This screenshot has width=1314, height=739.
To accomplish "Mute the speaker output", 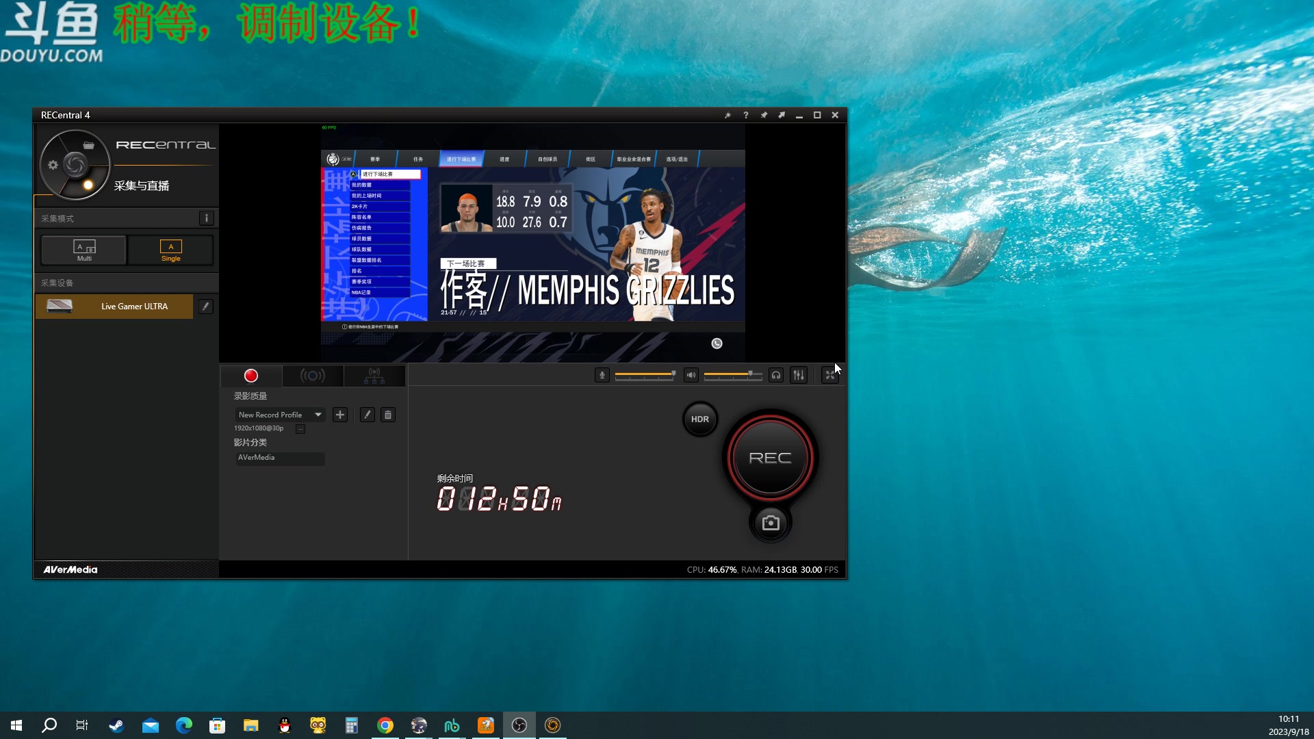I will (x=691, y=375).
